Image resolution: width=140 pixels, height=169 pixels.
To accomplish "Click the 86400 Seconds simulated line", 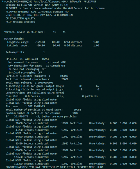I will tap(76, 143).
